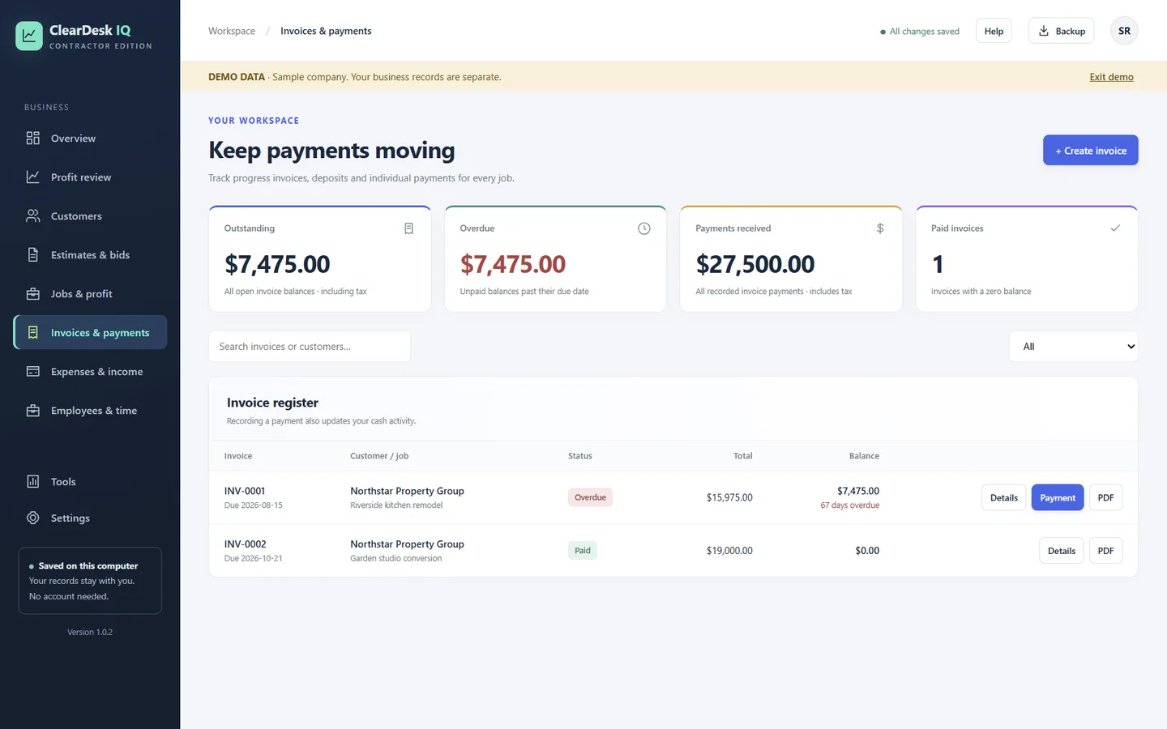Record a Payment for INV-0001
This screenshot has width=1167, height=729.
[x=1058, y=497]
